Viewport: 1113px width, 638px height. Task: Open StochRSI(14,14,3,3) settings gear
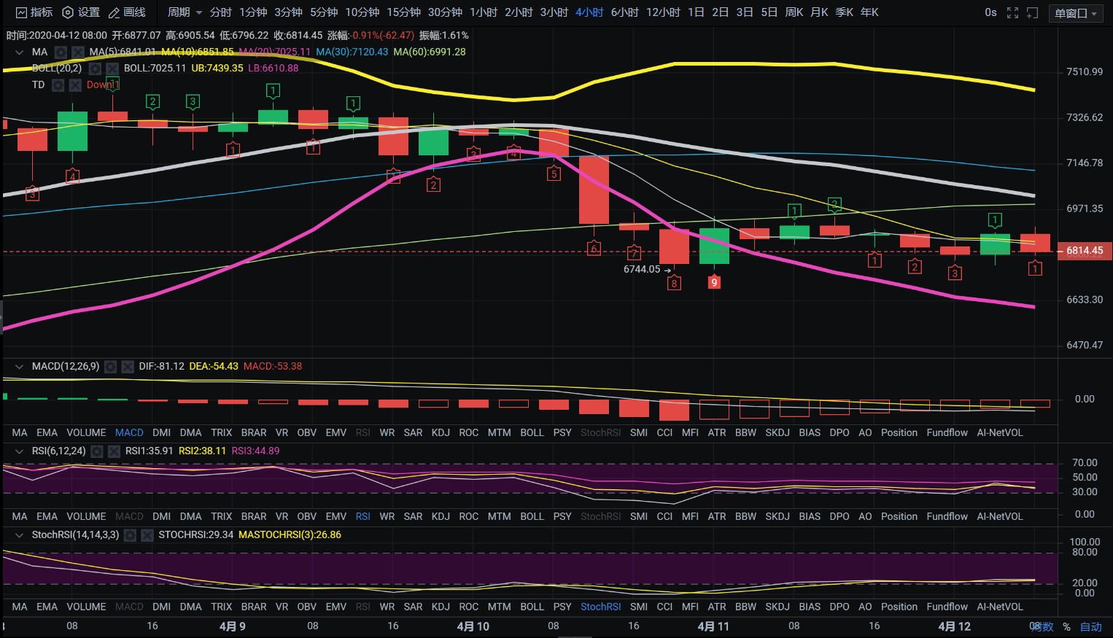(x=129, y=534)
